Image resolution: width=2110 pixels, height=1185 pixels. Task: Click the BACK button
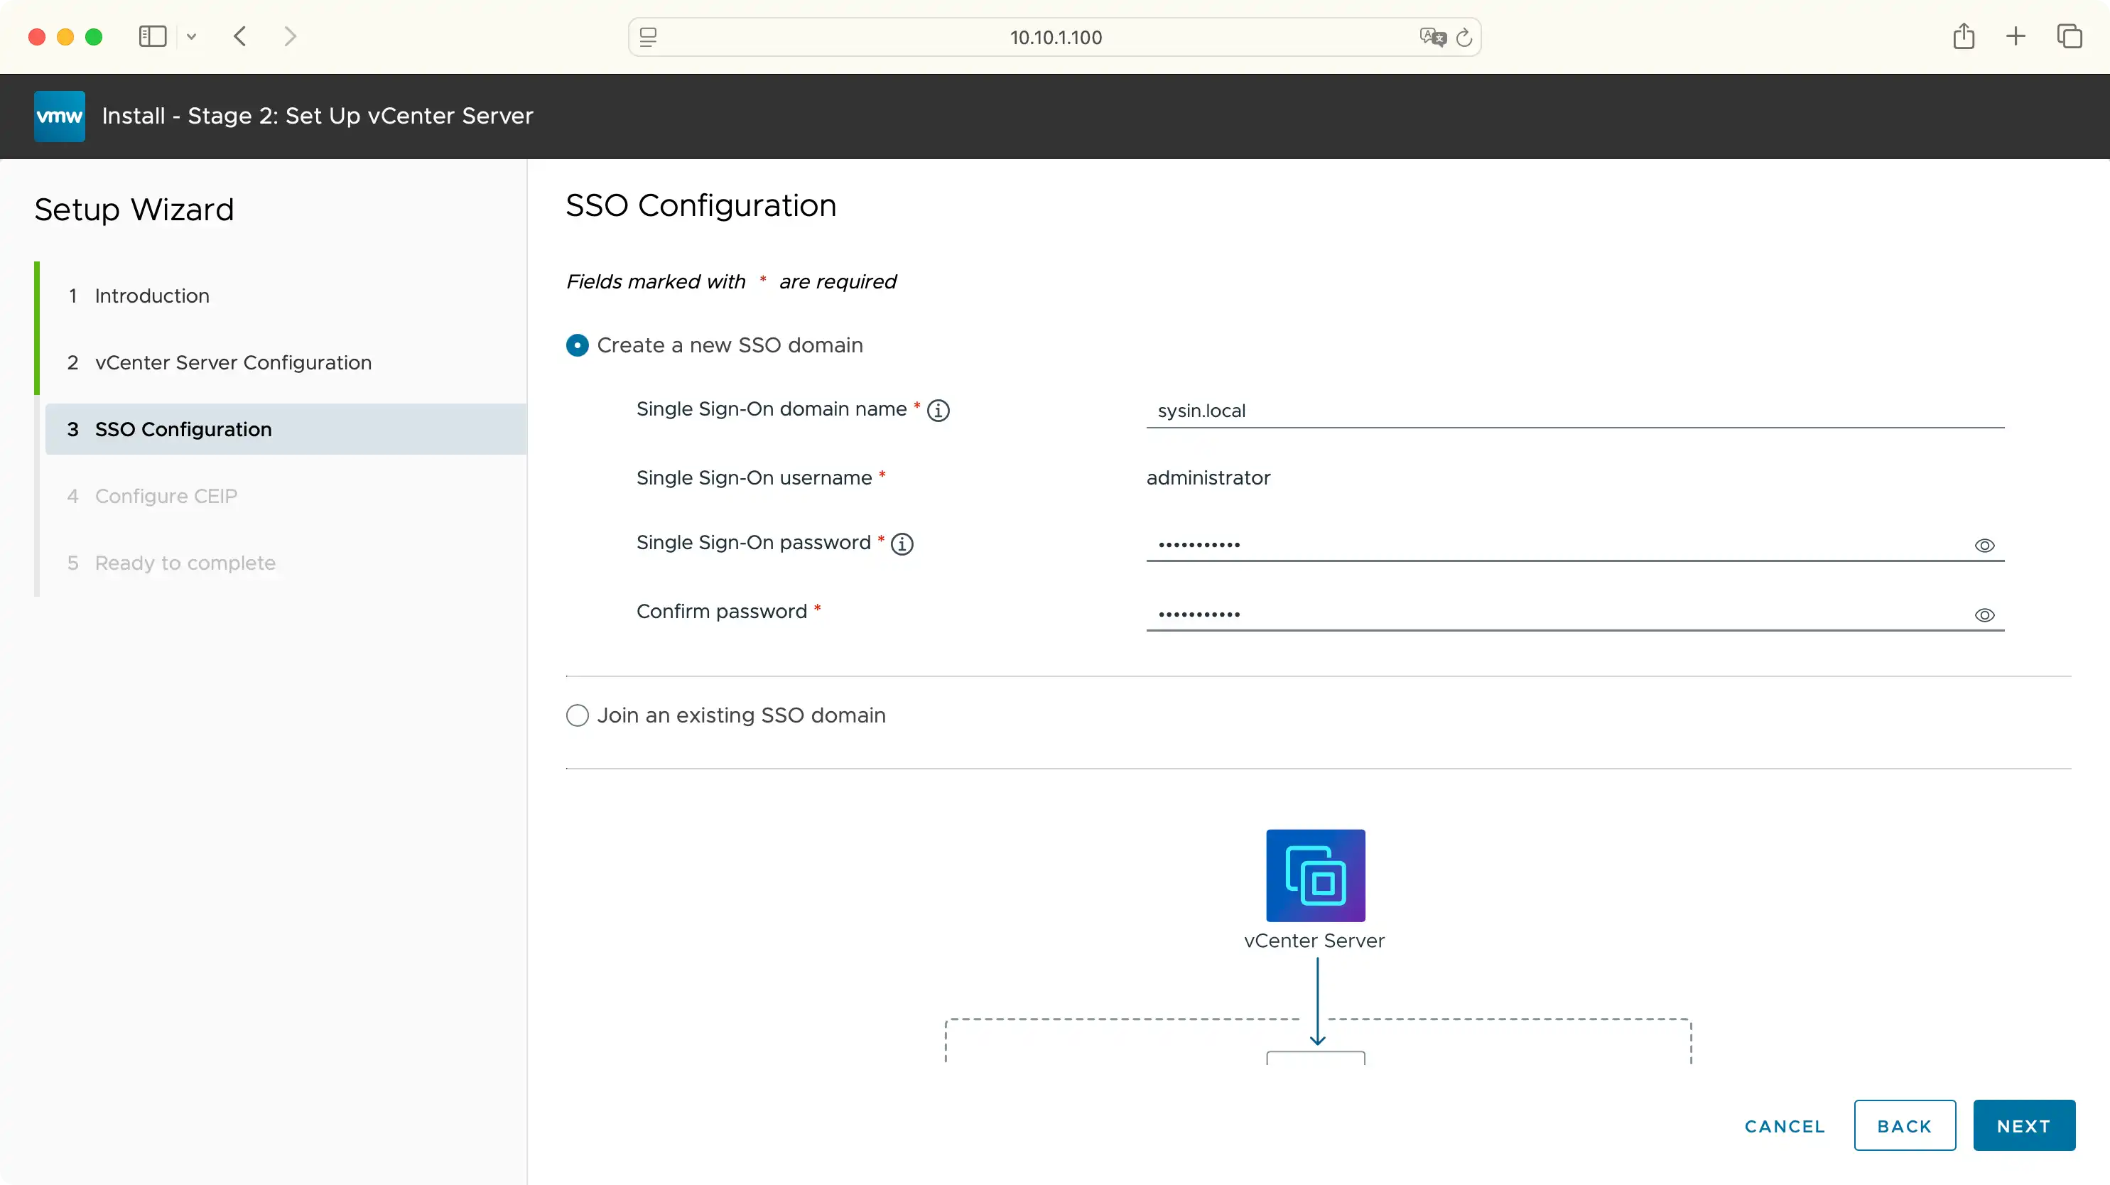(1905, 1126)
